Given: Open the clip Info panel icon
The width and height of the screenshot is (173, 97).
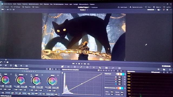Looking at the screenshot, I should [x=170, y=70].
